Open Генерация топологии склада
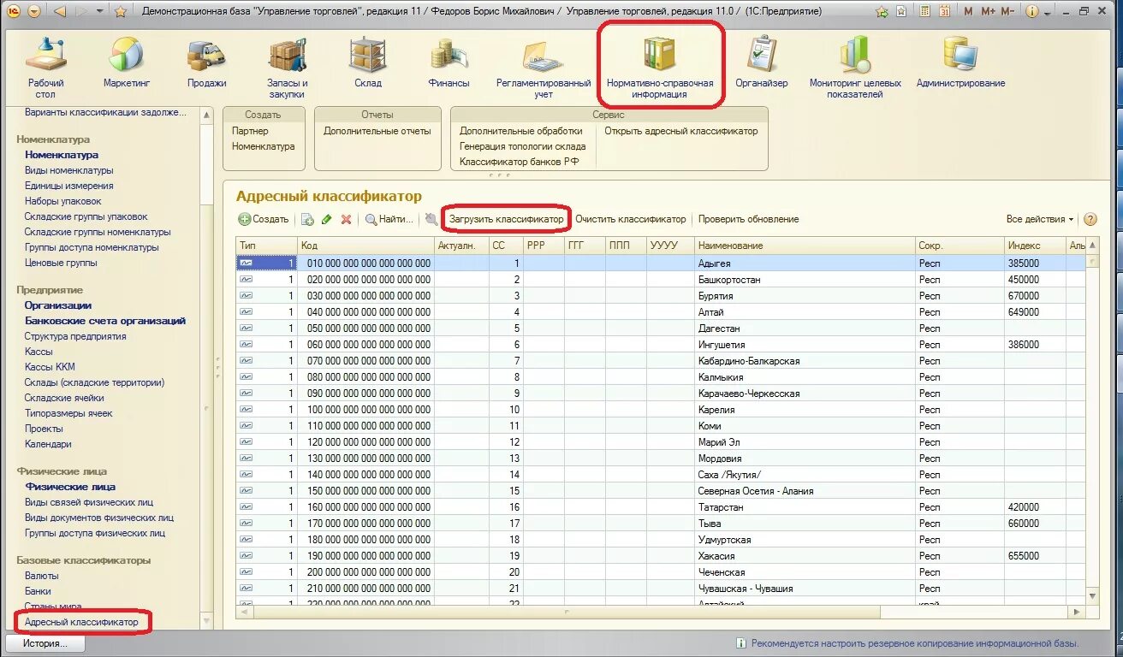 coord(522,146)
